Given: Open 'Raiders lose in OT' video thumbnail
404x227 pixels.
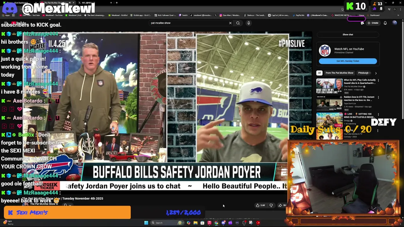Looking at the screenshot, I should (329, 103).
